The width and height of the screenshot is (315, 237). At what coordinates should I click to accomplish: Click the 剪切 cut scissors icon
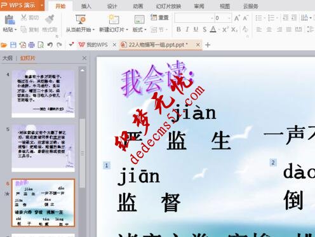(x=24, y=17)
